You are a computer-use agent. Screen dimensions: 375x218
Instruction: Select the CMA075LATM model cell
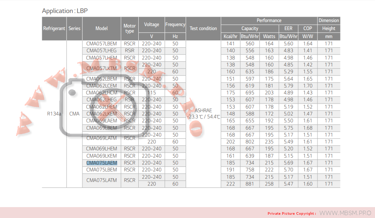click(102, 180)
